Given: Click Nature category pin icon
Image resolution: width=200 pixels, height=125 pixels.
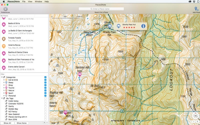Looking at the screenshot, I should point(6,90).
